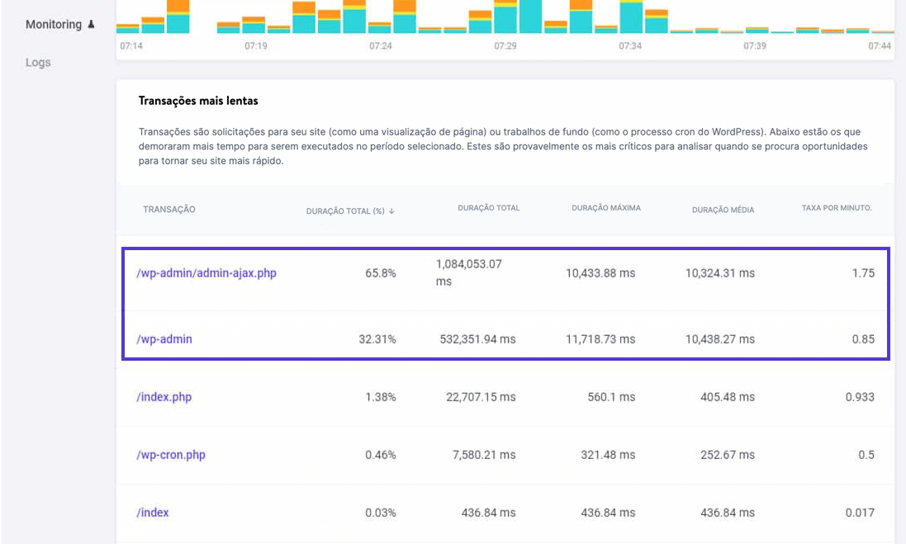Open the /wp-admin transaction link

(165, 338)
